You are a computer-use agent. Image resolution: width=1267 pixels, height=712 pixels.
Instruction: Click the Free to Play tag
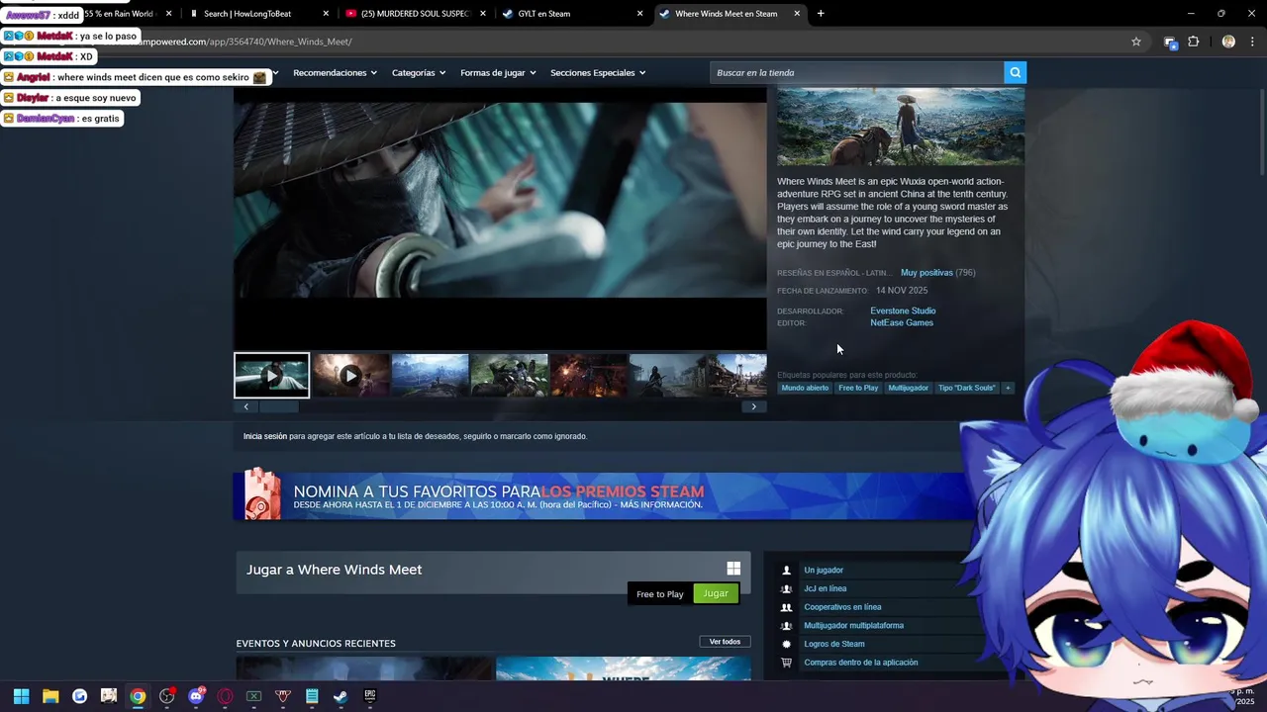click(x=858, y=388)
